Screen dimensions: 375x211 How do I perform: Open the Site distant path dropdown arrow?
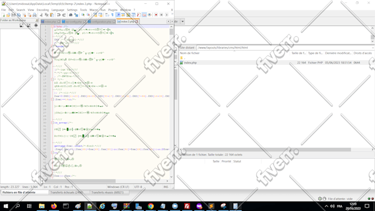click(373, 47)
